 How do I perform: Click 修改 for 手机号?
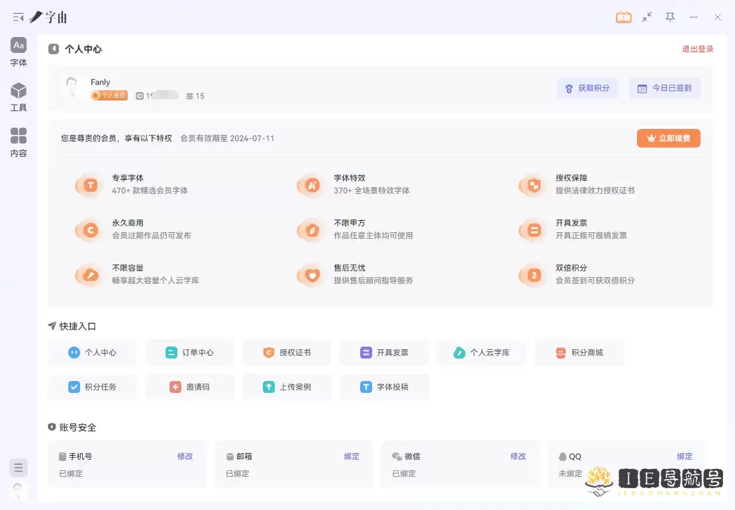pyautogui.click(x=185, y=456)
